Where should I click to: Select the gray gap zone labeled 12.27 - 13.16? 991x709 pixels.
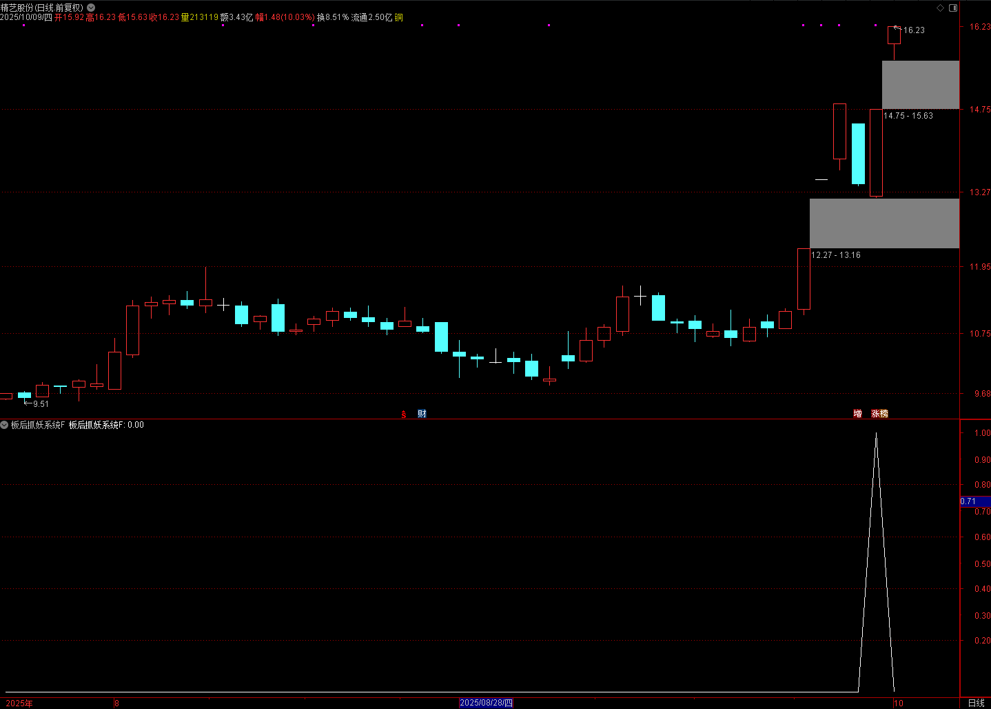pos(884,223)
